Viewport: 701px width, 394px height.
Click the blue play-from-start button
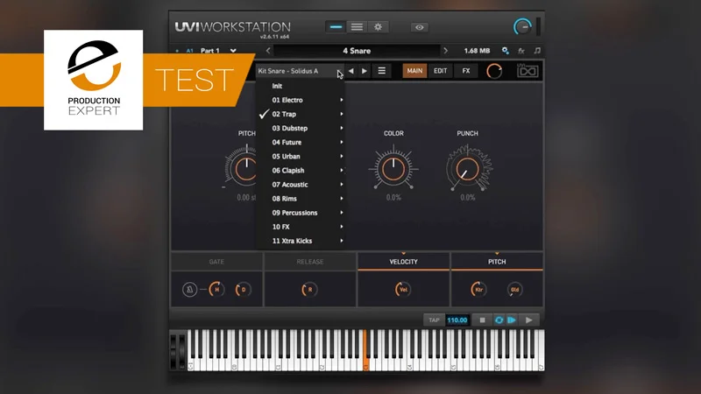tap(512, 320)
